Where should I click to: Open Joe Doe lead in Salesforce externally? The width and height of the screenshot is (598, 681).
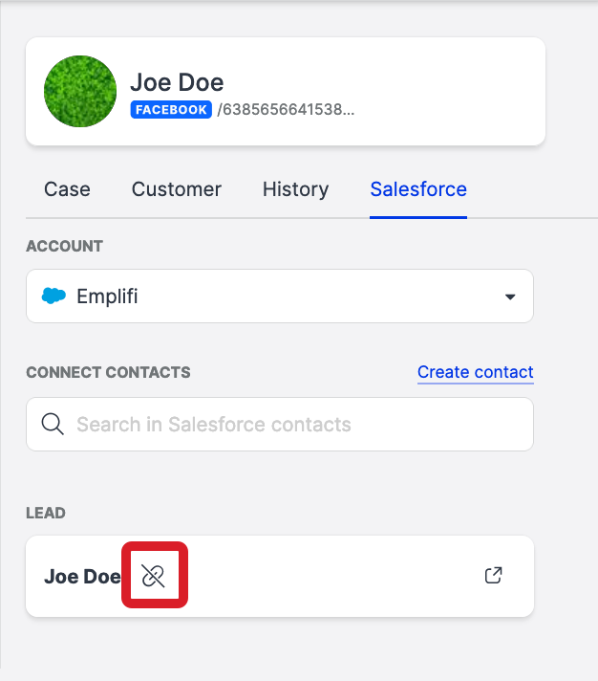click(x=494, y=576)
